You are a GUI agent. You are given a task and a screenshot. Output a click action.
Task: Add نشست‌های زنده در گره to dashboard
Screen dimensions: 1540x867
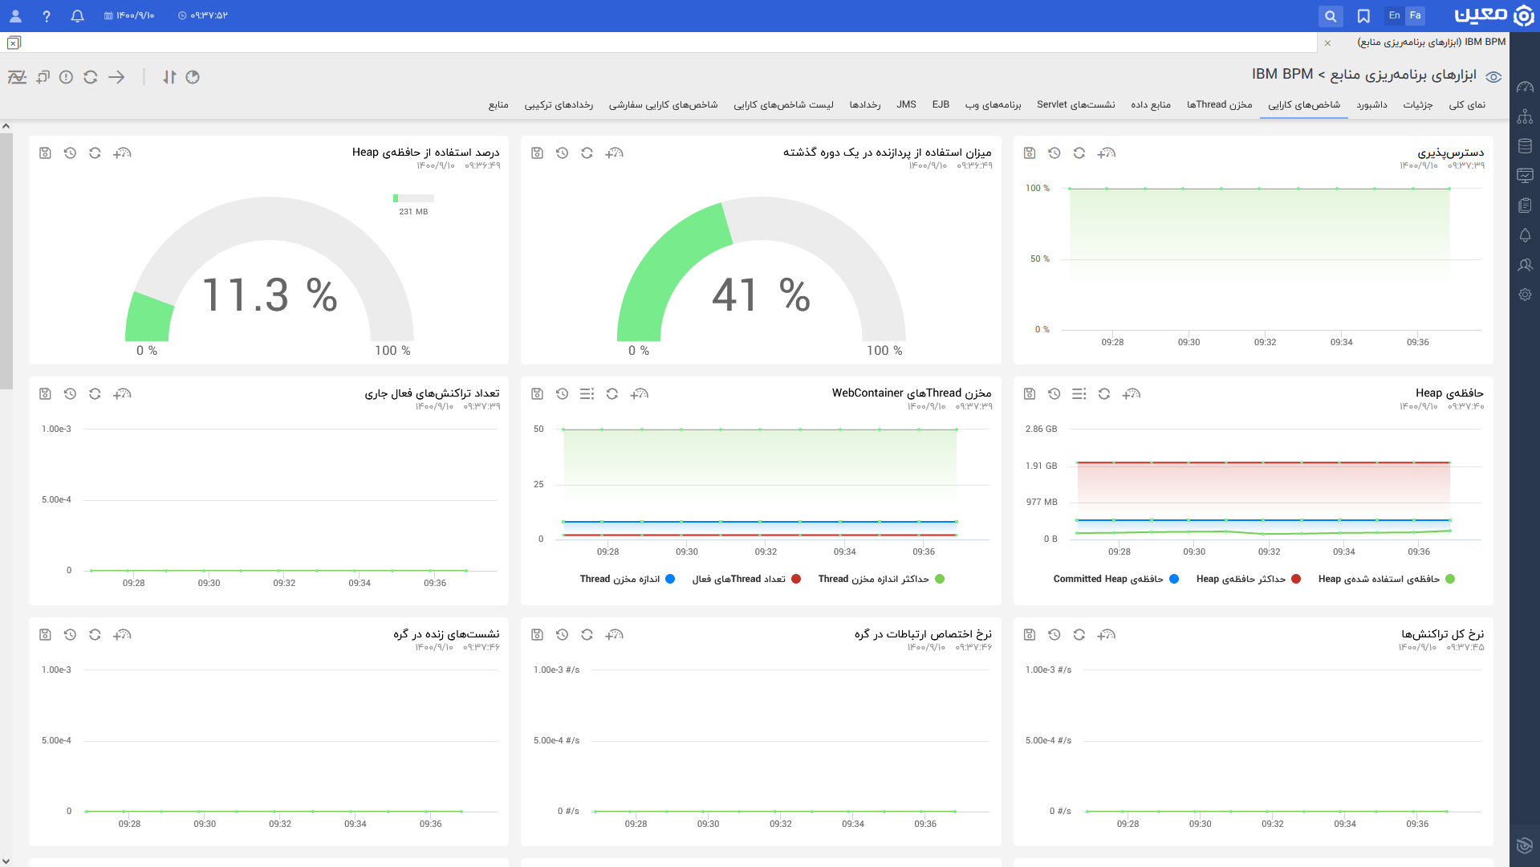click(122, 634)
